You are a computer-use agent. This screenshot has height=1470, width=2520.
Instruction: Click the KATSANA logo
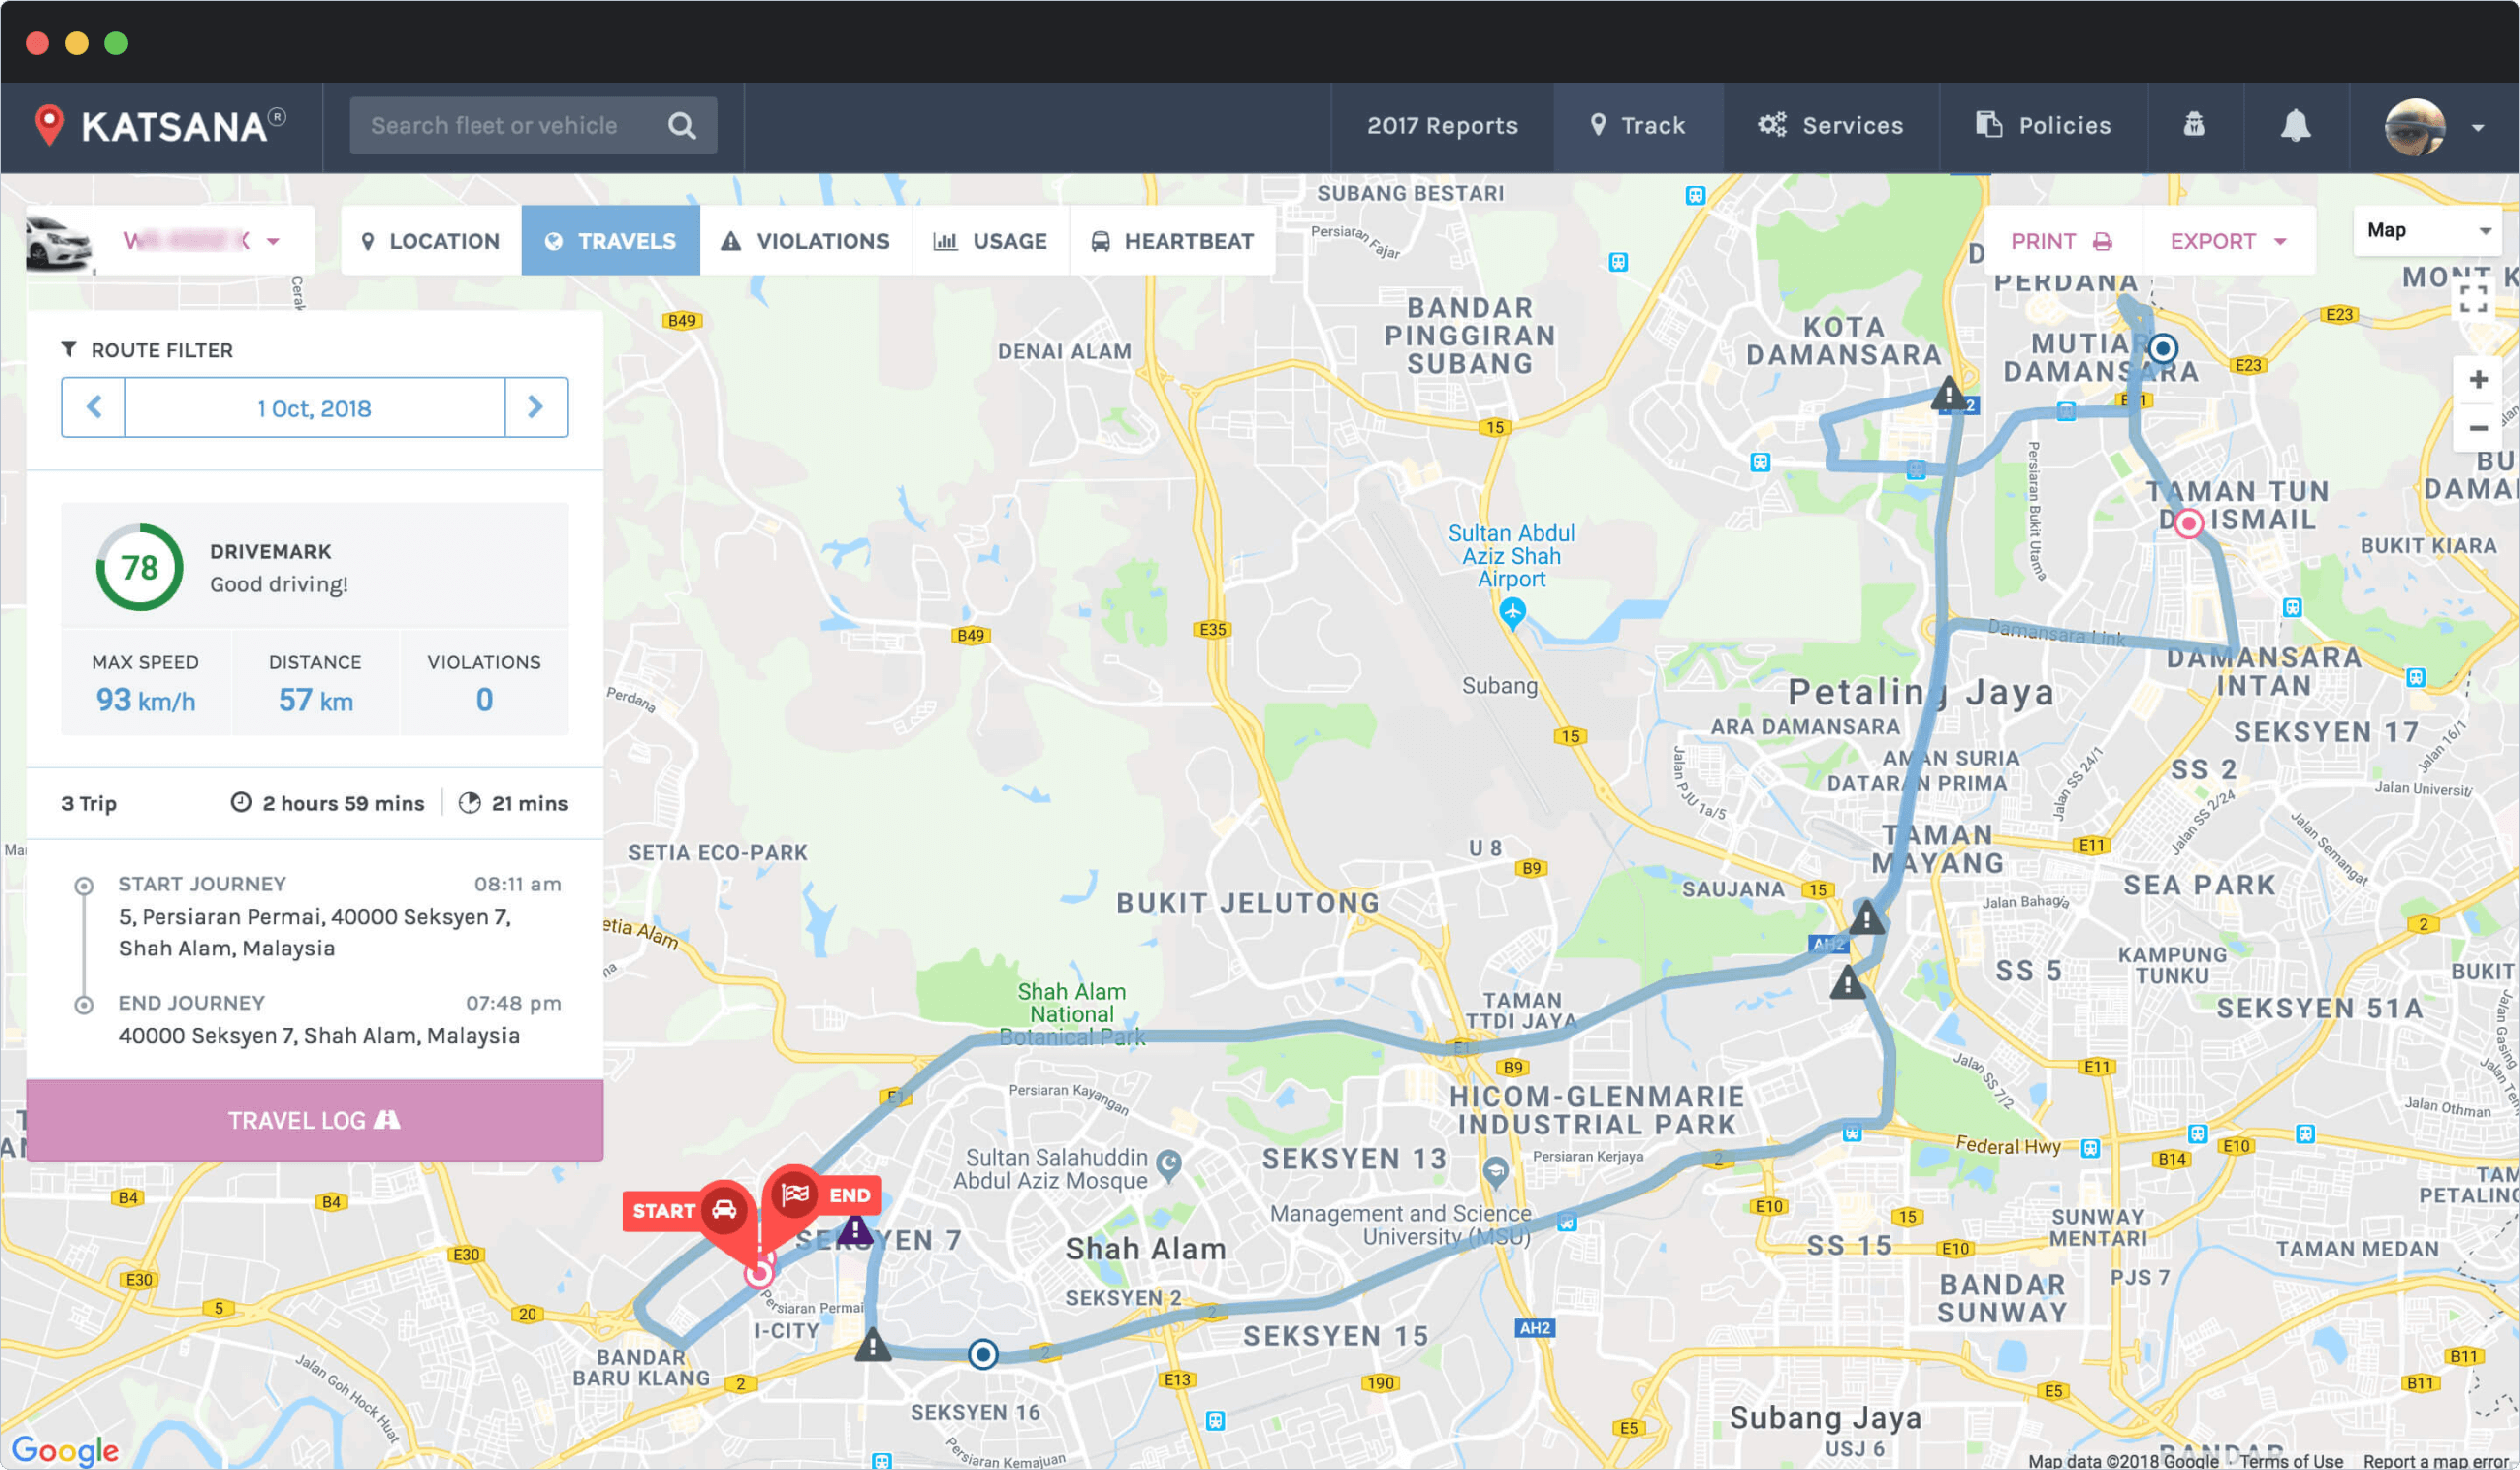pos(160,126)
